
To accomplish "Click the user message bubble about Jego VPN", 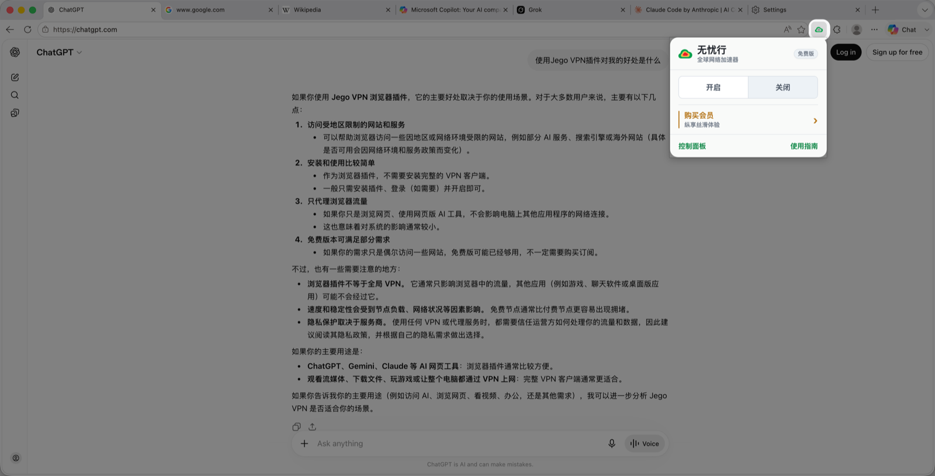I will tap(597, 60).
